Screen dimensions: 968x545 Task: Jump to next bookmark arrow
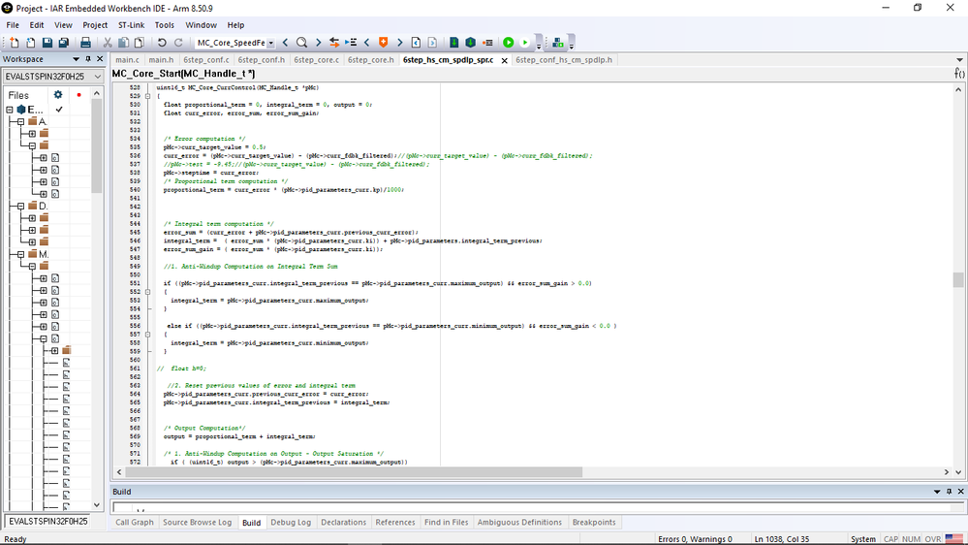pyautogui.click(x=399, y=43)
